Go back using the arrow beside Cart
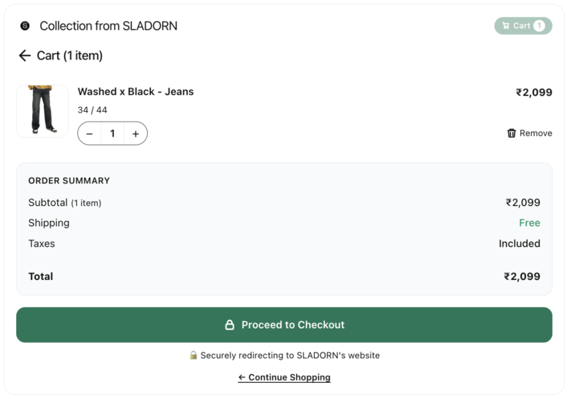 coord(25,56)
